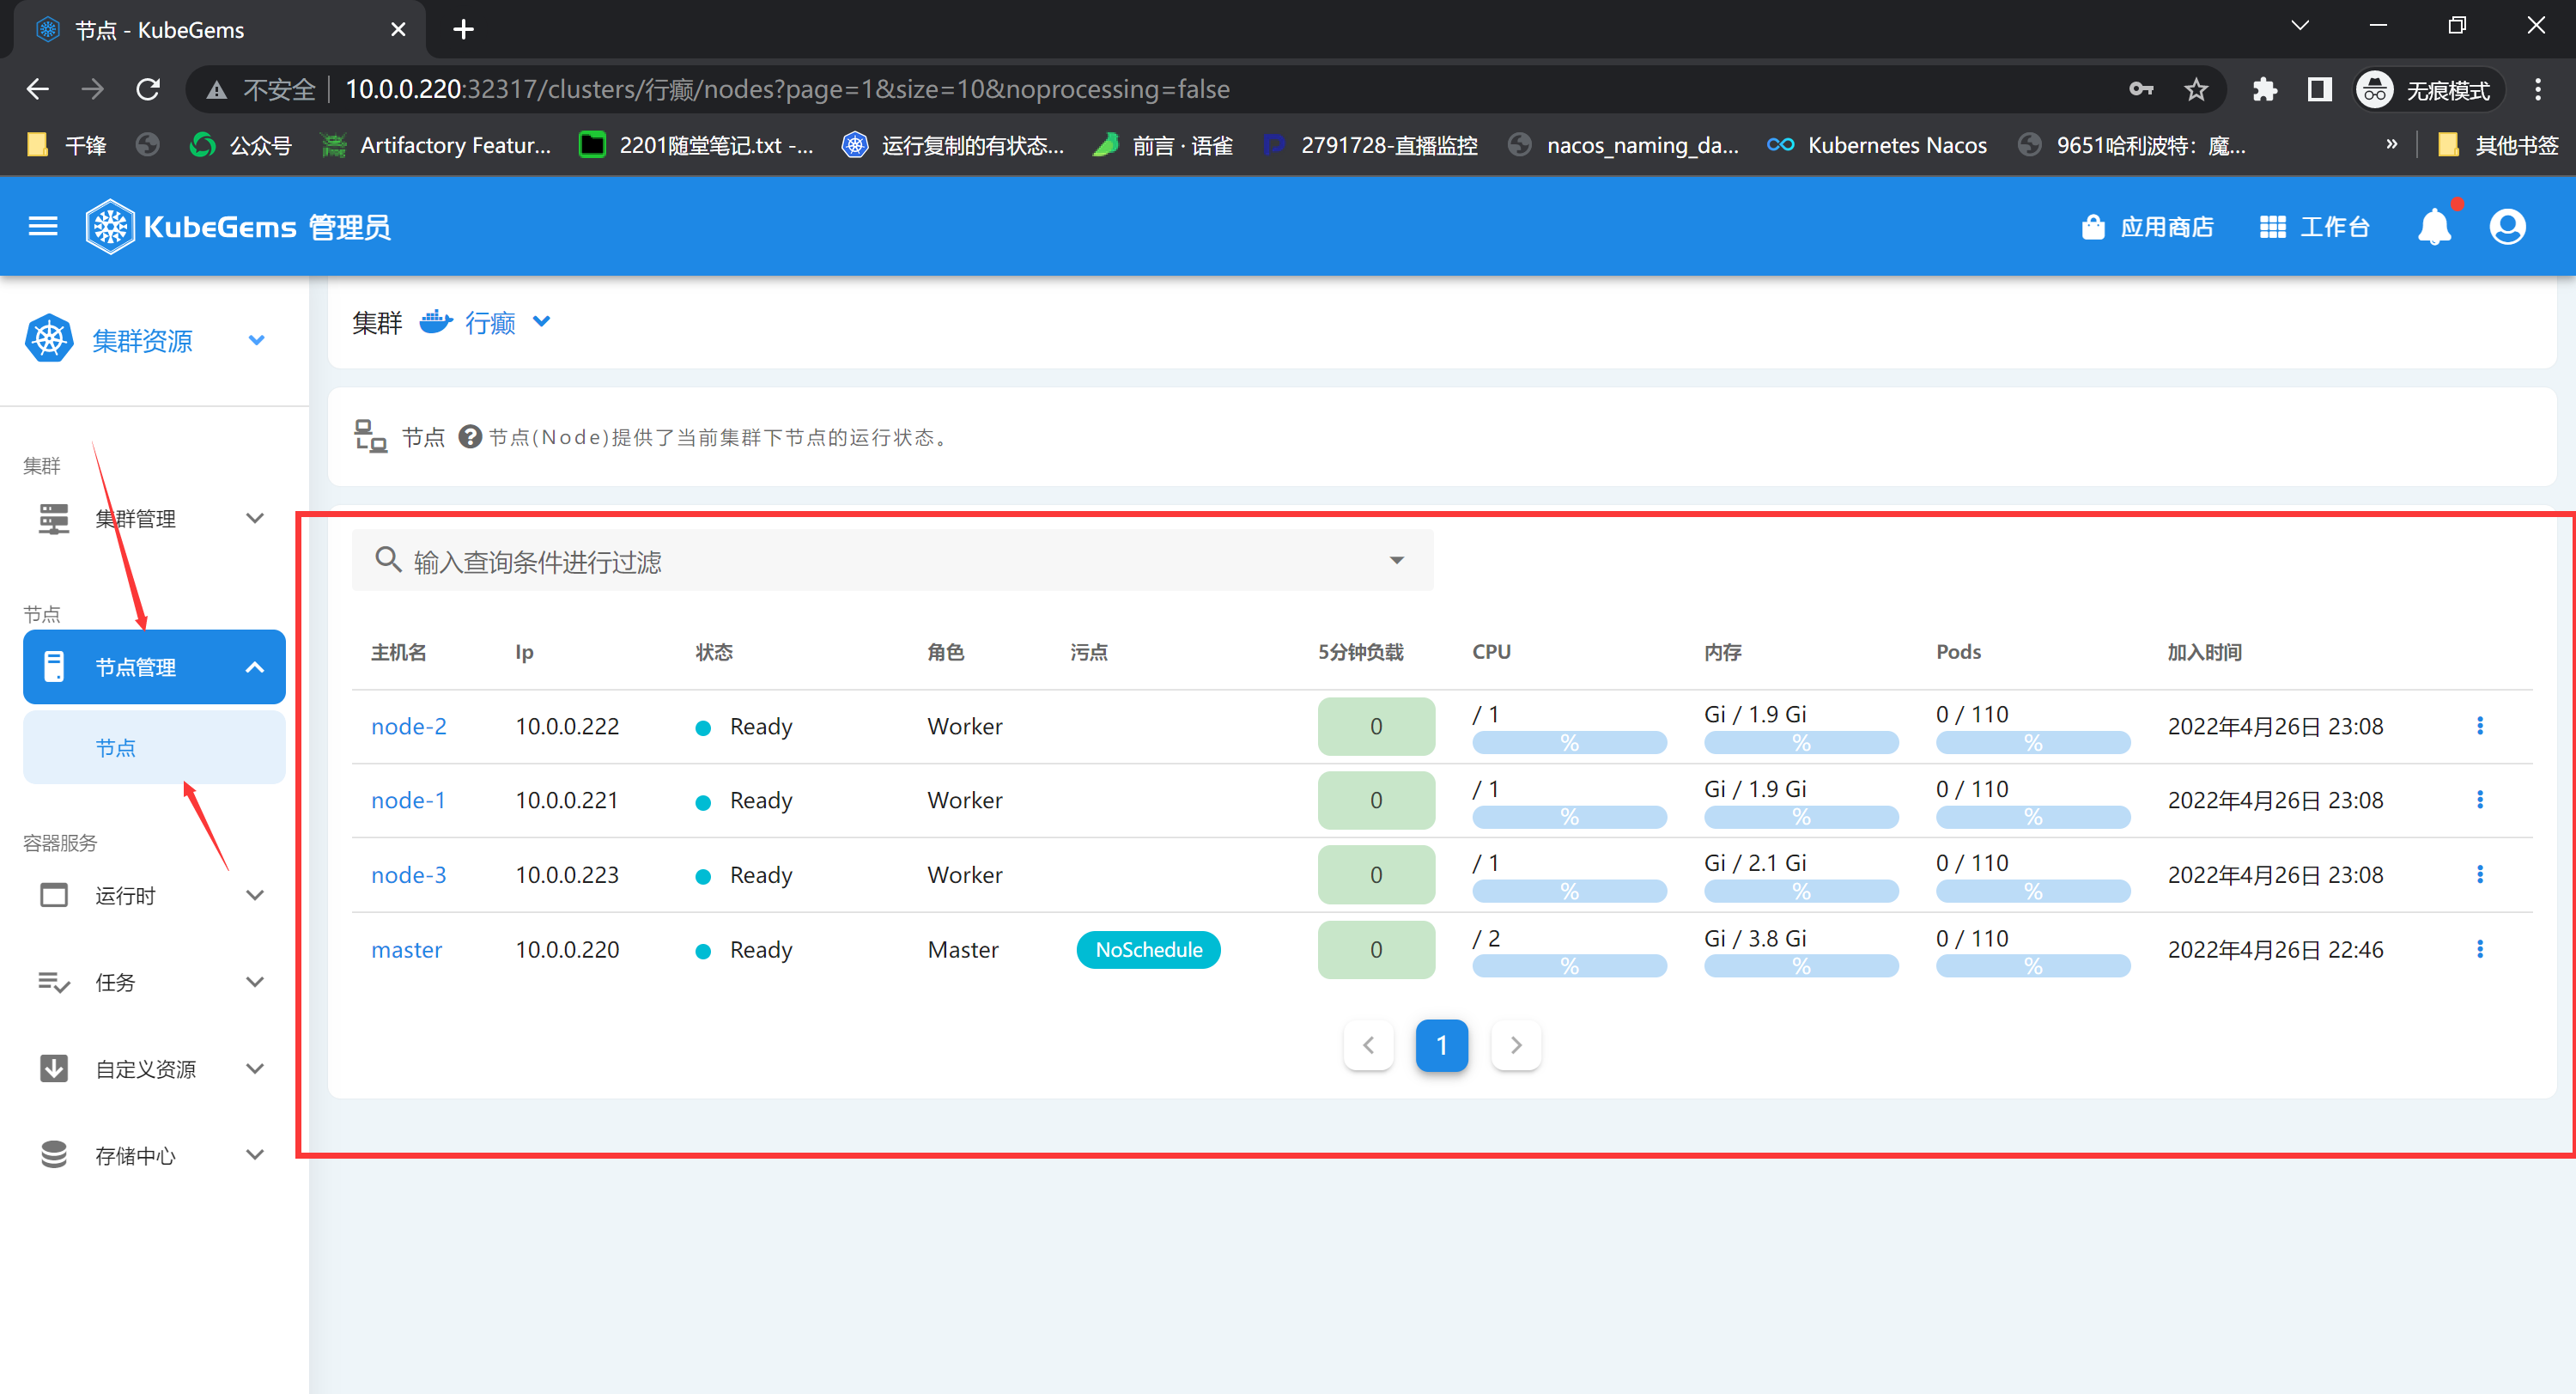Select the 节点 sidebar submenu item
The width and height of the screenshot is (2576, 1394).
(x=154, y=748)
